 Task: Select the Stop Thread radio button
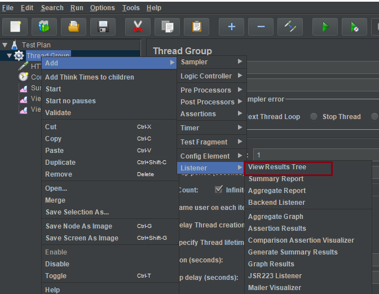point(314,117)
